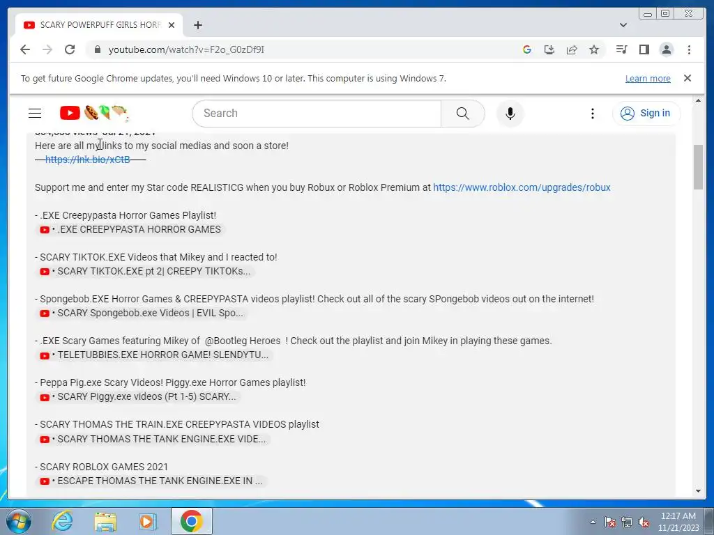
Task: Open Chrome profile avatar
Action: (666, 49)
